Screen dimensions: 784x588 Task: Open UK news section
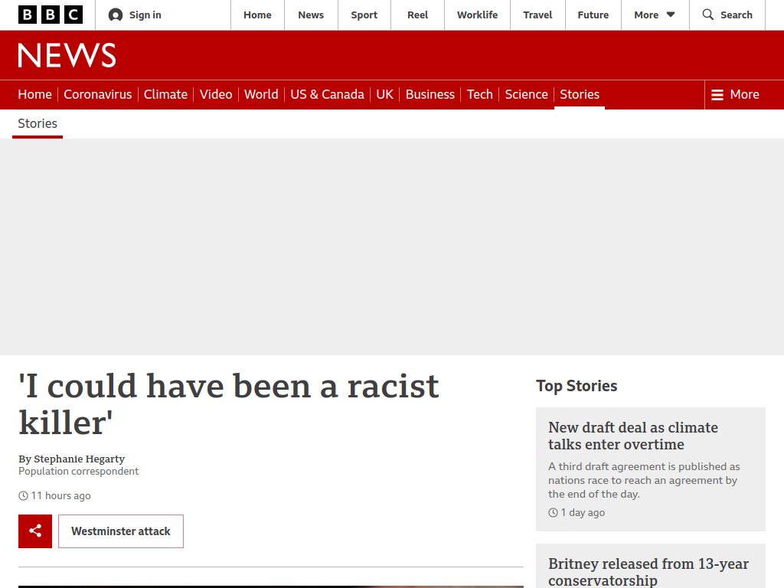pos(384,94)
